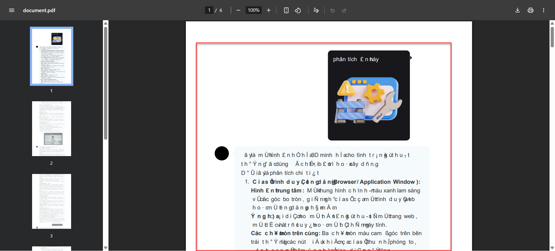Jump to page 3 thumbnail
Viewport: 555px width, 251px height.
pos(51,201)
